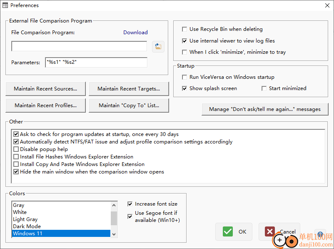Click the Colors list scroll up arrow

[114, 205]
